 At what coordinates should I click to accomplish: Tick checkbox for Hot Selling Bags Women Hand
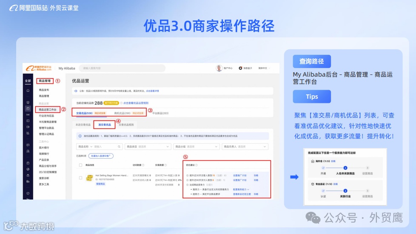81,178
